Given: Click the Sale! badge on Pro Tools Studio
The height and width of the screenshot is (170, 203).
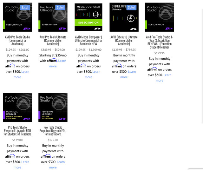Looking at the screenshot, I should [x=25, y=7].
